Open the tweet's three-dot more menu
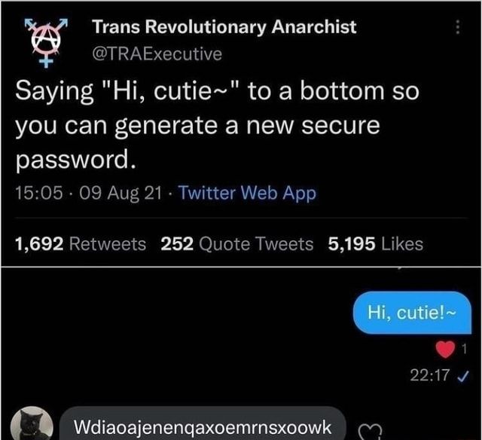The height and width of the screenshot is (440, 482). coord(457,27)
